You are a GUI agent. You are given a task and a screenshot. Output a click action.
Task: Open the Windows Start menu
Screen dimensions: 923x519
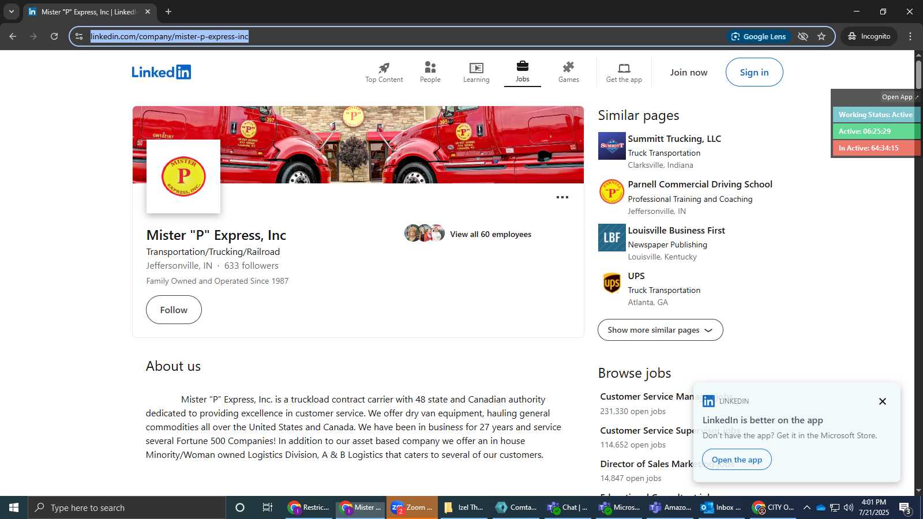tap(14, 507)
